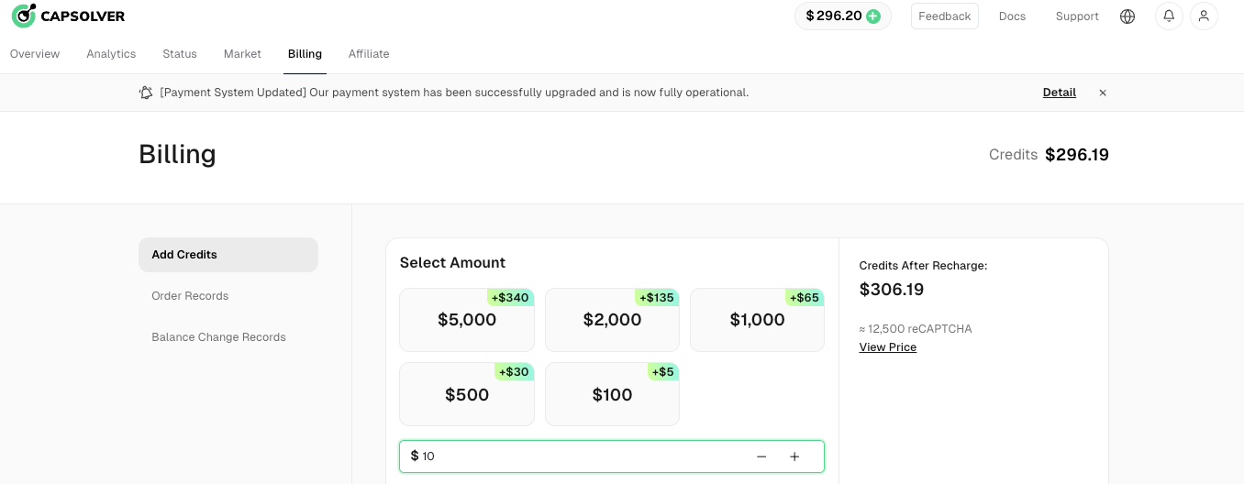Screen dimensions: 1244x484
Task: Click the green plus add-balance icon
Action: point(873,16)
